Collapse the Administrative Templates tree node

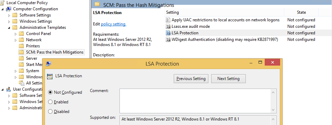coord(9,27)
